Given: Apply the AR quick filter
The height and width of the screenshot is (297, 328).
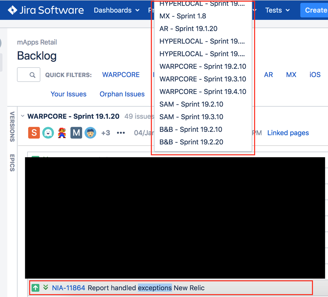Looking at the screenshot, I should click(x=268, y=75).
